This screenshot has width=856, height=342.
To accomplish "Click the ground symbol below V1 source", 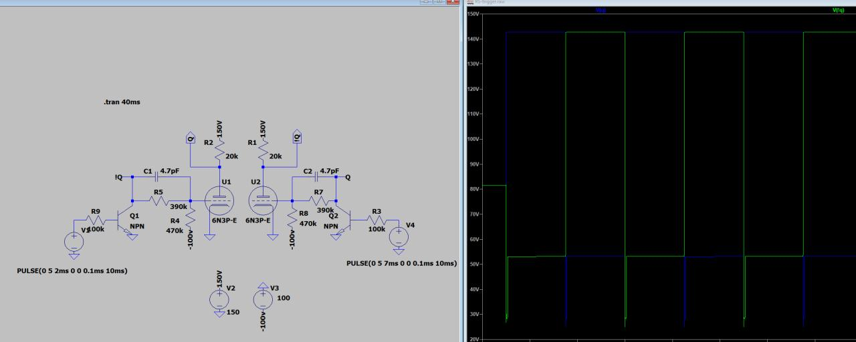I will click(x=73, y=256).
